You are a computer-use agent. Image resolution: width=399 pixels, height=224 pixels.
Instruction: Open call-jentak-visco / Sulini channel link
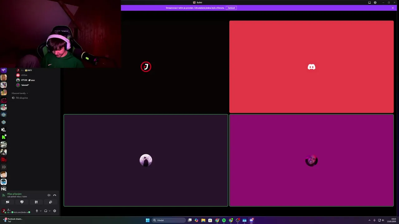pos(17,197)
